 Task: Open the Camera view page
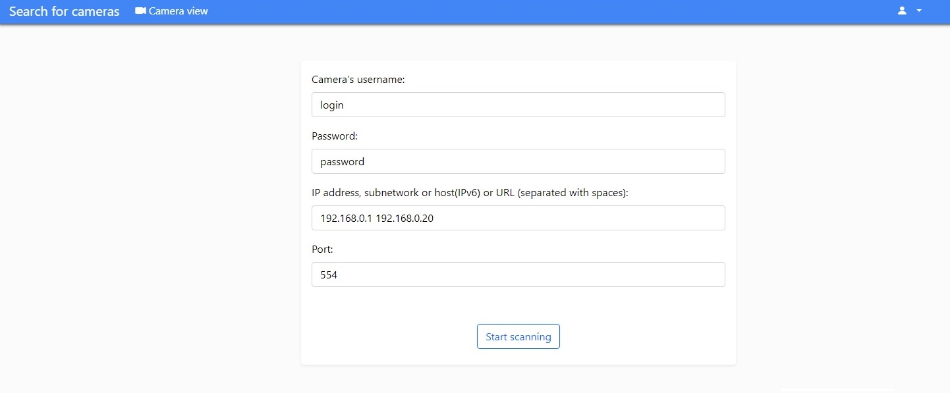coord(172,11)
